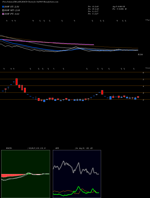Click the magenta DOW PT trend line

click(x=48, y=42)
